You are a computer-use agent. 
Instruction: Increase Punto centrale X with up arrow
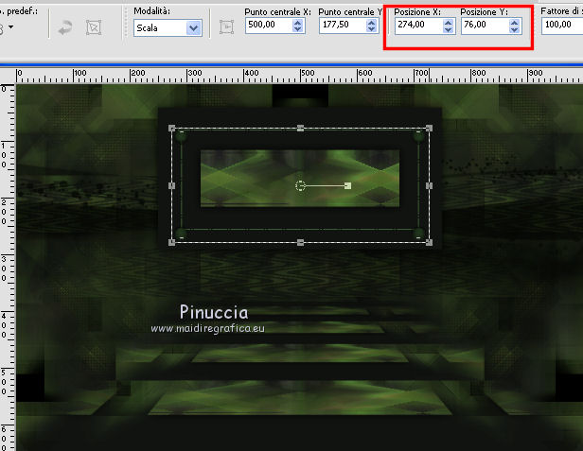pos(297,23)
